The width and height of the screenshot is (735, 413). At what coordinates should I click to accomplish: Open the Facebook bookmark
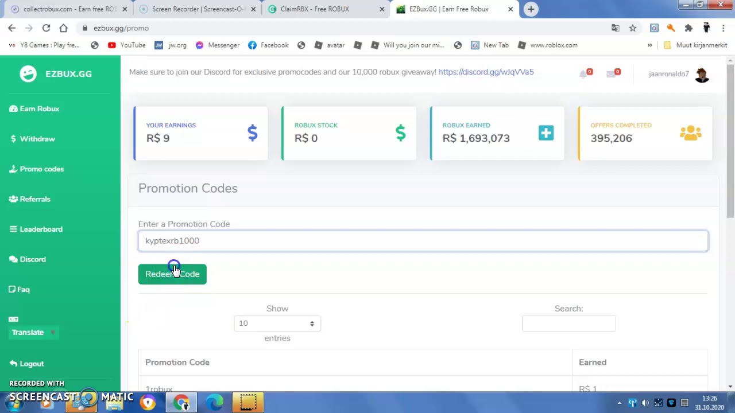(x=268, y=45)
